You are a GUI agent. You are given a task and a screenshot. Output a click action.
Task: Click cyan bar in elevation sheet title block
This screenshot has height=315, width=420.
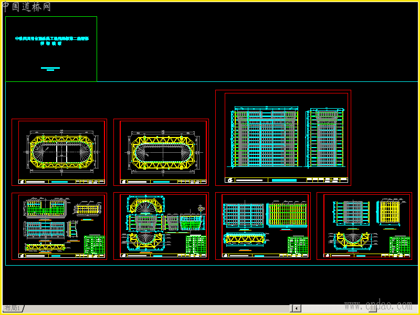click(284, 180)
